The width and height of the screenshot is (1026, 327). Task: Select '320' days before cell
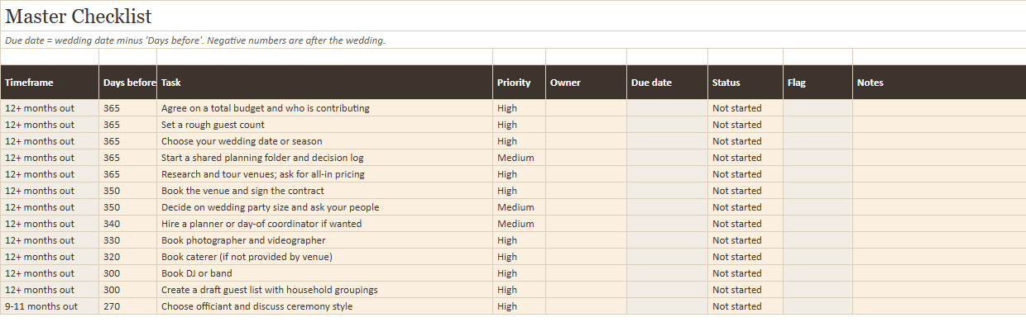[x=128, y=257]
